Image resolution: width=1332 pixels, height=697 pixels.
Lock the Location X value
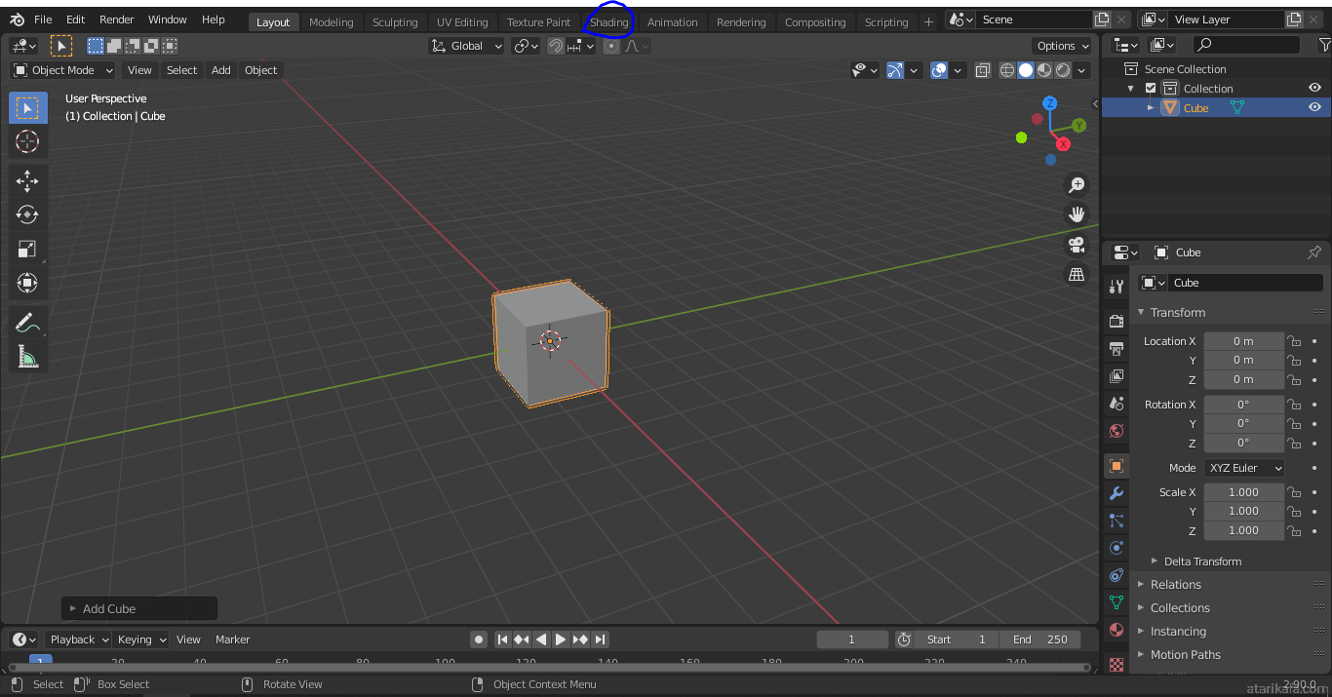(1295, 341)
